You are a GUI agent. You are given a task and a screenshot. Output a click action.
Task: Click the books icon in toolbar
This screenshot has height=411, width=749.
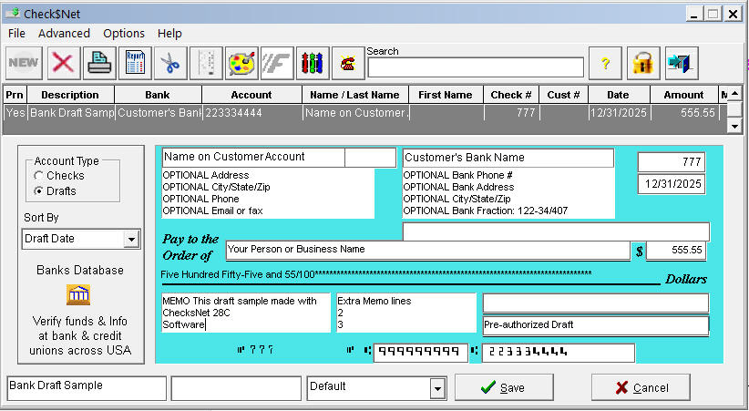click(312, 63)
